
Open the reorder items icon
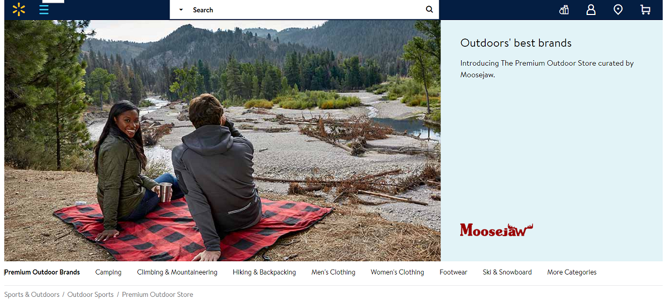(x=564, y=9)
